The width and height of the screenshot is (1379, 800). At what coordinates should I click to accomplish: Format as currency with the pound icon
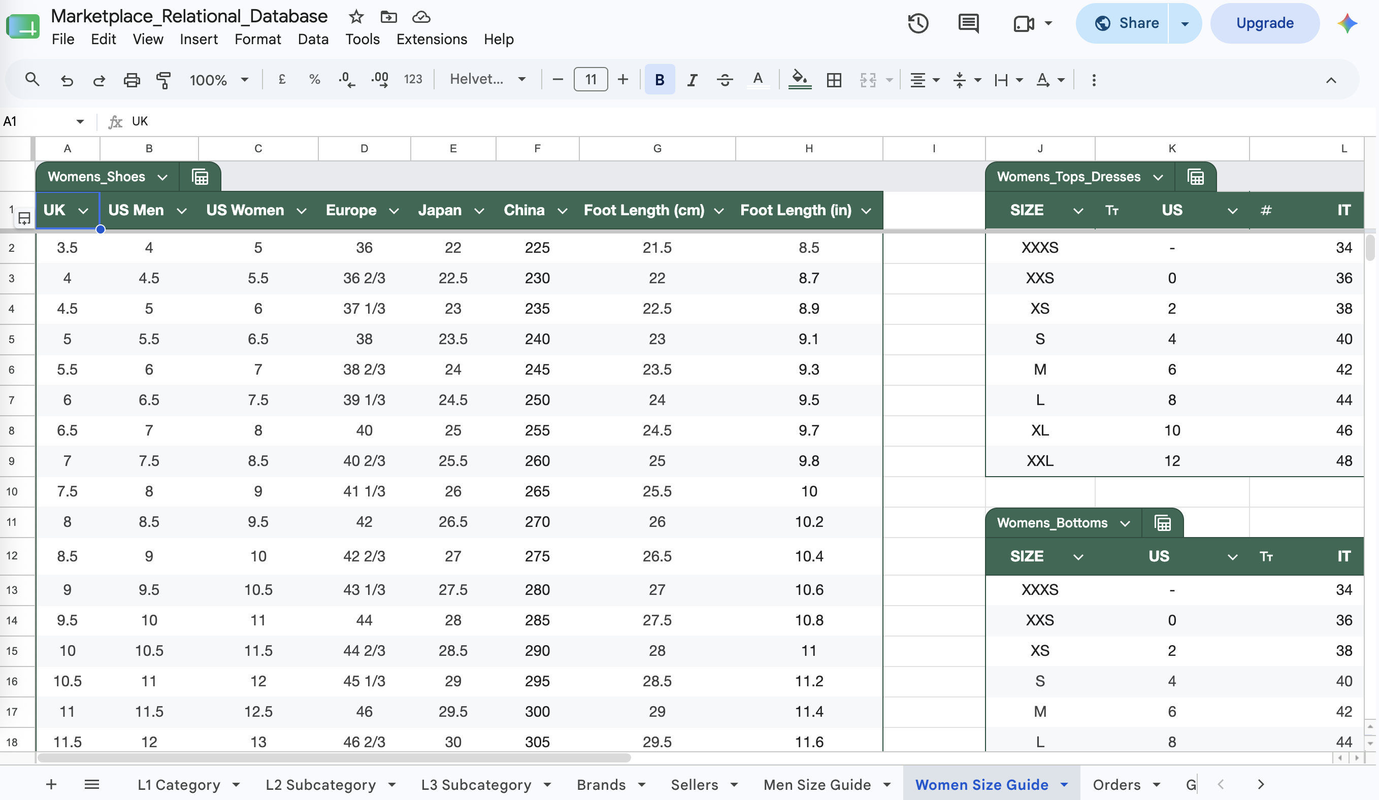pyautogui.click(x=282, y=79)
